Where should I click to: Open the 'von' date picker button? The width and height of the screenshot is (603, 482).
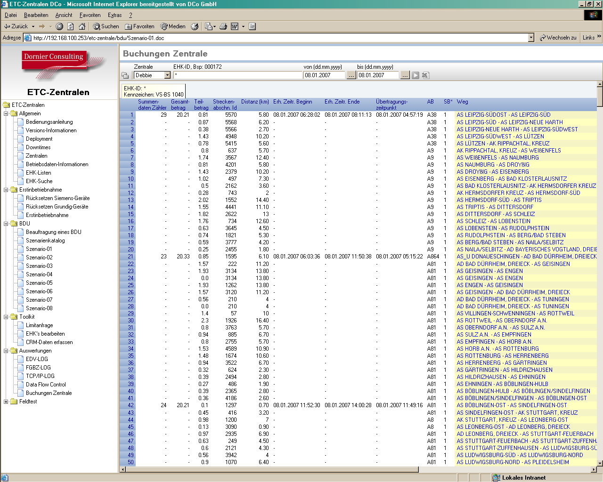click(x=351, y=75)
